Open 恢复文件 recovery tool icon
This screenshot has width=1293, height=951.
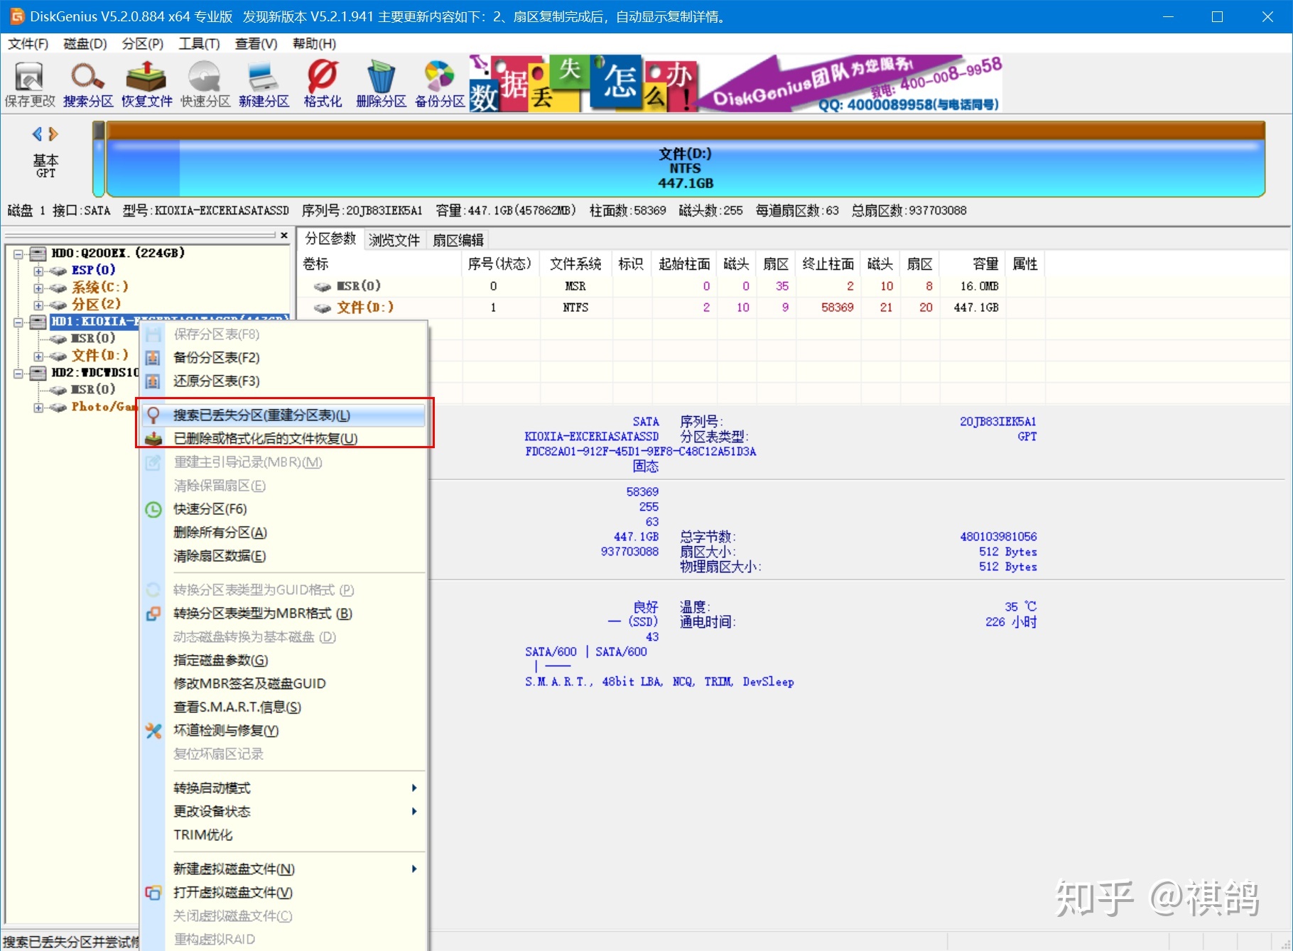tap(146, 80)
